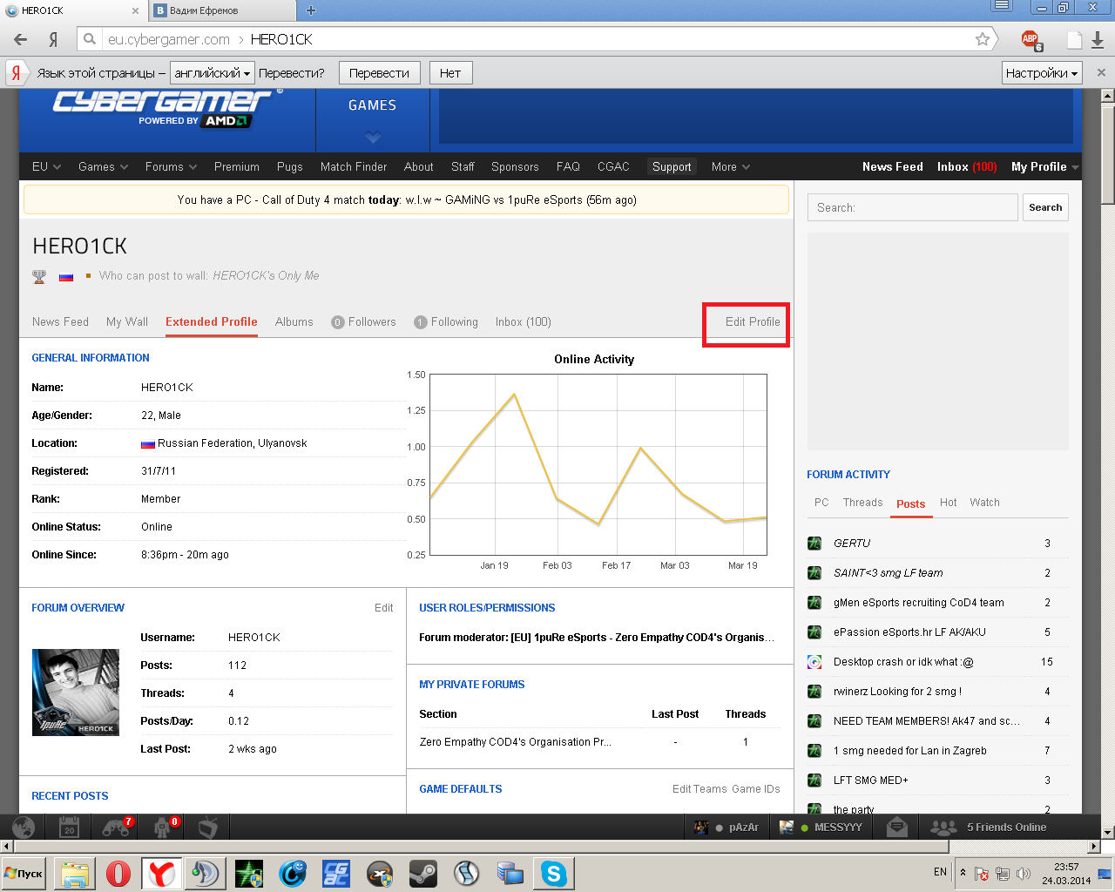Open the Premium page
The height and width of the screenshot is (892, 1115).
click(x=237, y=167)
